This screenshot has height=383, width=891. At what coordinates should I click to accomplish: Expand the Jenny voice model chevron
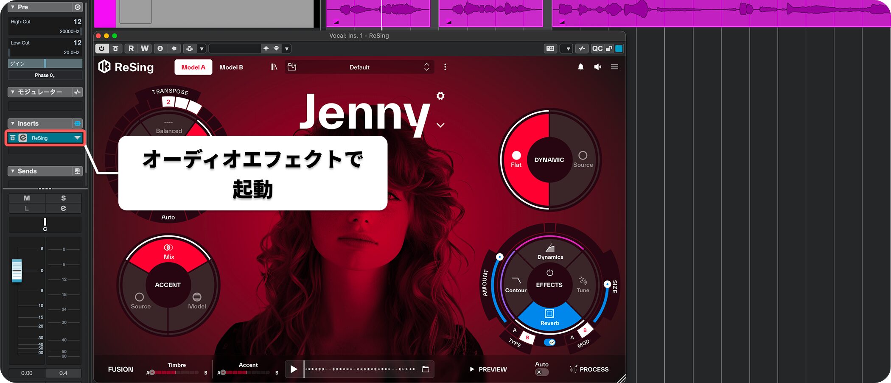[440, 125]
